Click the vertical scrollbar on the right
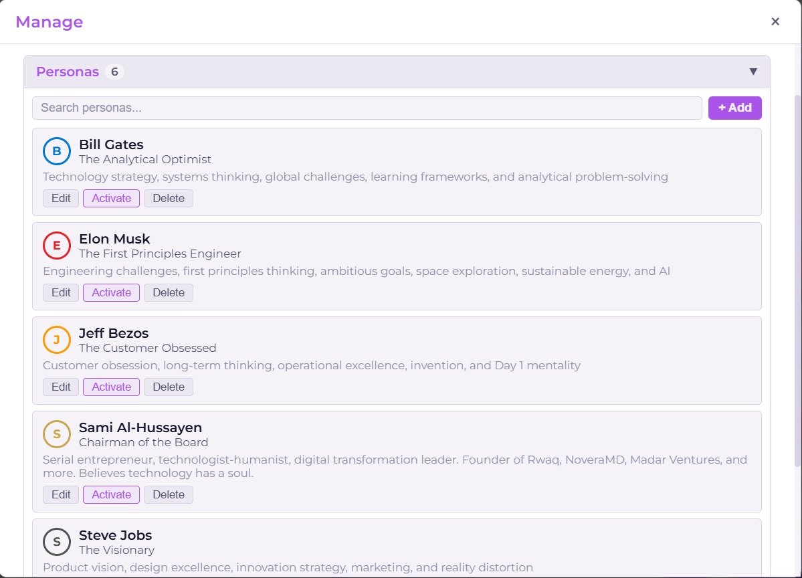This screenshot has width=802, height=578. click(x=797, y=281)
